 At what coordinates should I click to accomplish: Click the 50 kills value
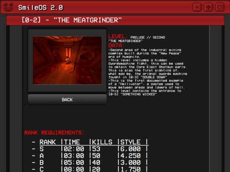96,155
